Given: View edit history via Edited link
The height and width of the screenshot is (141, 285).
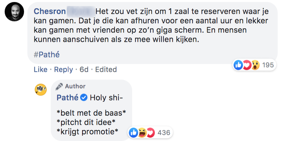Looking at the screenshot, I should tap(106, 70).
